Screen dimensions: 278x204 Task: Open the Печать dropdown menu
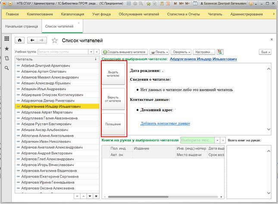tap(159, 52)
